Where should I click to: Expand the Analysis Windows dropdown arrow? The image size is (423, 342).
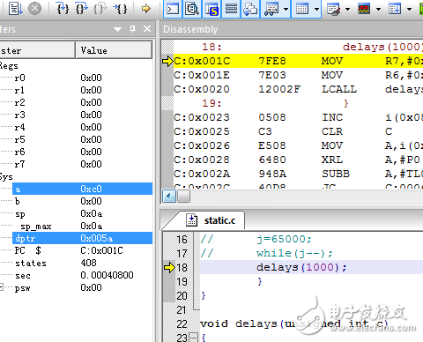379,9
